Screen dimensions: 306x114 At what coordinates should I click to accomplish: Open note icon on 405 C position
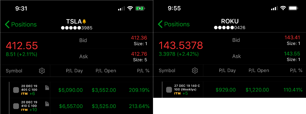coord(47,88)
